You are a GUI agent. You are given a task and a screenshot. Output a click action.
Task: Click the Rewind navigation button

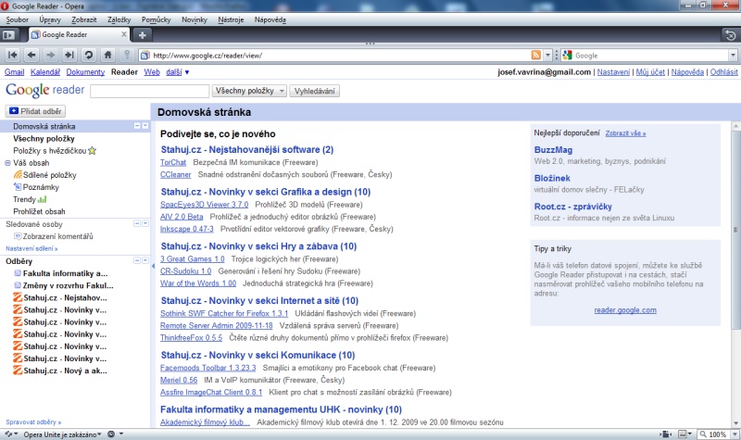point(13,56)
